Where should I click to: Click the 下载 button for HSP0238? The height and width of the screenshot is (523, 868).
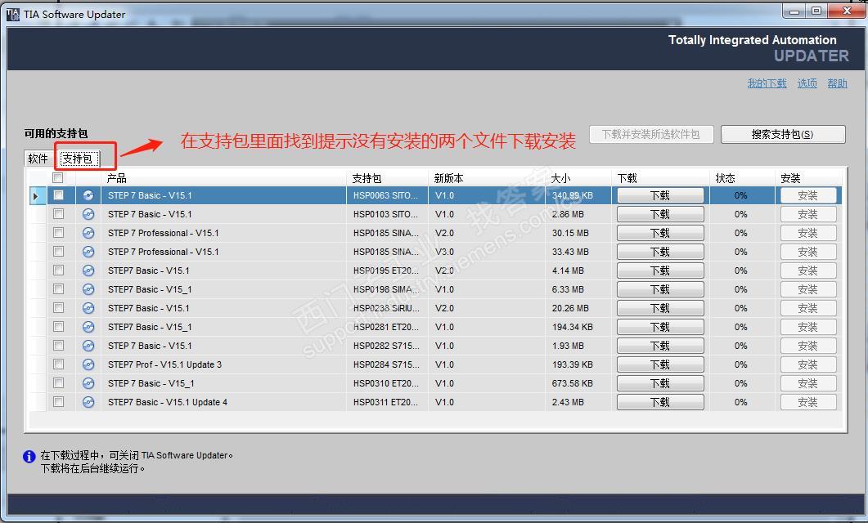660,308
